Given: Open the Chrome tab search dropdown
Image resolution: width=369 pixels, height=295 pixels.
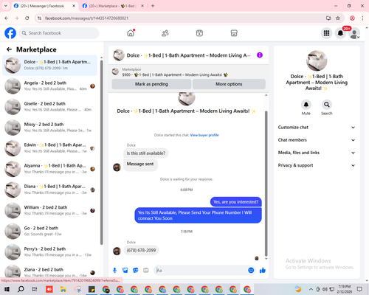Looking at the screenshot, I should [6, 6].
